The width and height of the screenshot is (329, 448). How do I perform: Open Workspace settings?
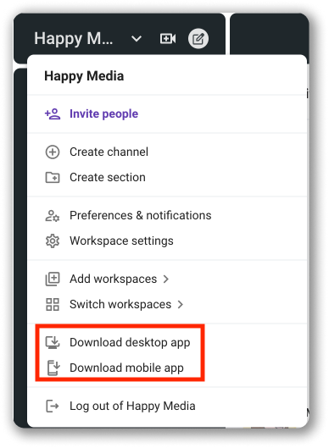tap(121, 241)
